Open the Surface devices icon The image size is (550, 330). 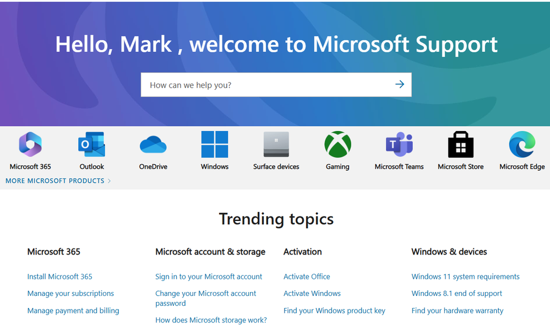pyautogui.click(x=276, y=144)
